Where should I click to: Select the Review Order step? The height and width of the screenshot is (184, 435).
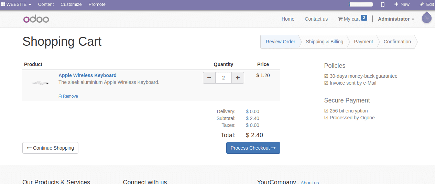click(280, 42)
